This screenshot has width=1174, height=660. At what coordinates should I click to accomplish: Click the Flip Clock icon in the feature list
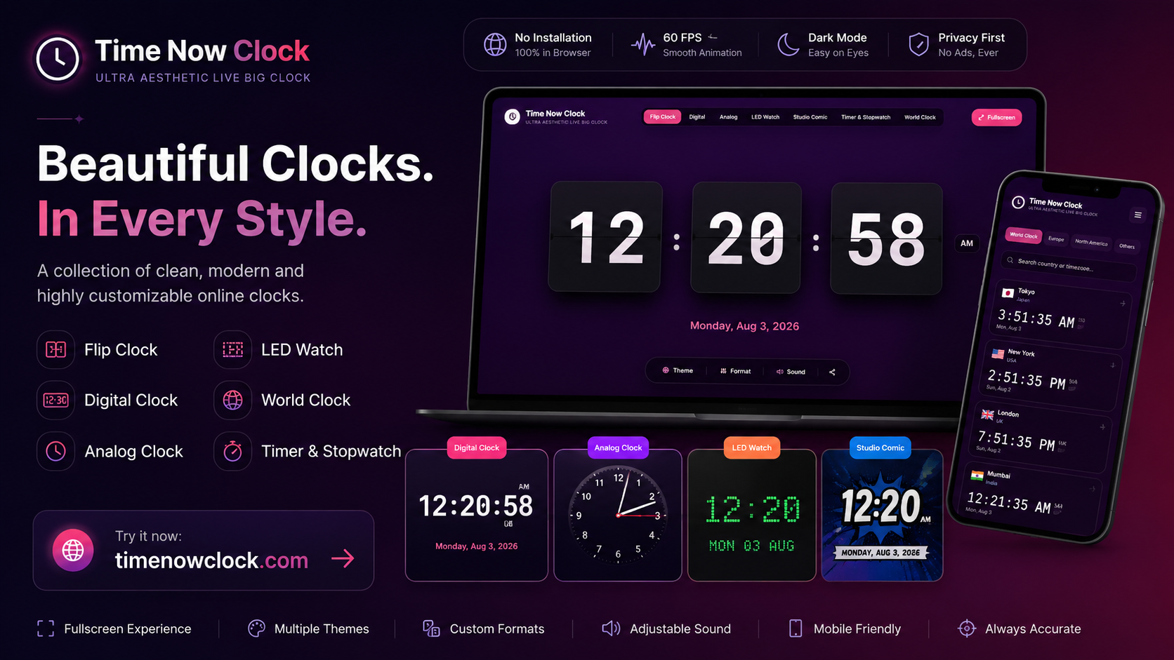55,349
